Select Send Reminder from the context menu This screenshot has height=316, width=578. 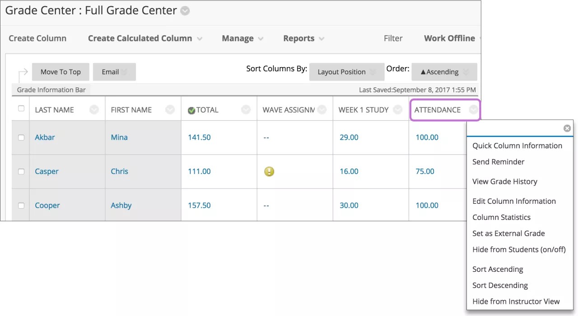point(498,161)
